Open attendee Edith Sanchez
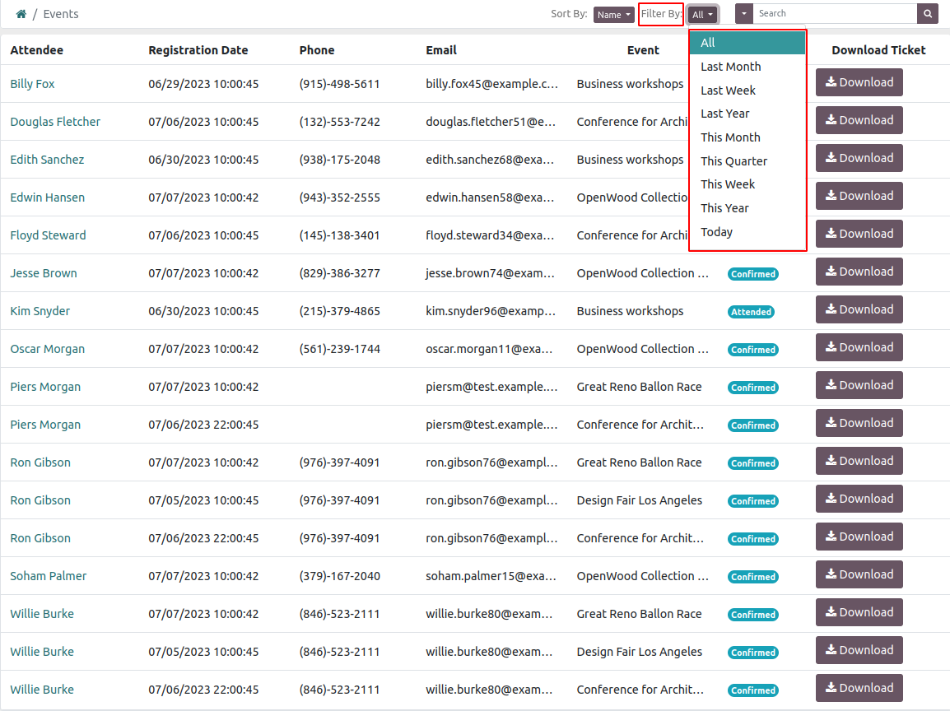The height and width of the screenshot is (711, 950). point(47,160)
